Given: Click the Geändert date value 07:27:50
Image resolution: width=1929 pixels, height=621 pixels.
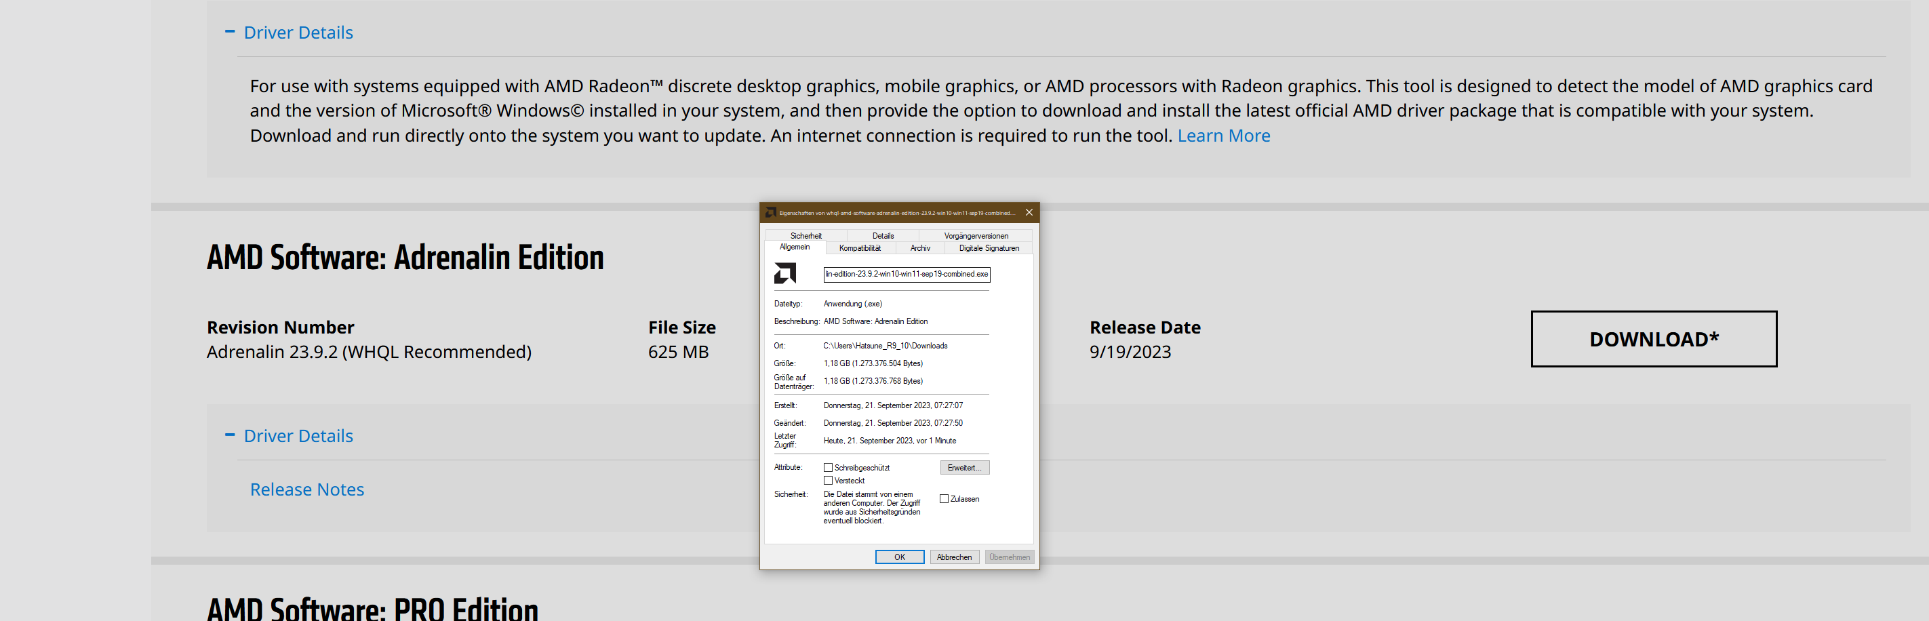Looking at the screenshot, I should point(894,423).
